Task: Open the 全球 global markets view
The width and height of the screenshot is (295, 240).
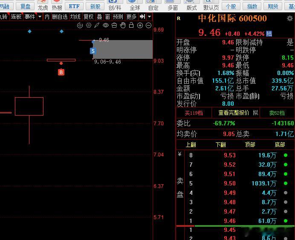Action: coord(135,6)
